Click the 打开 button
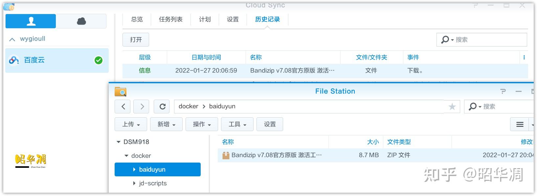 point(136,40)
